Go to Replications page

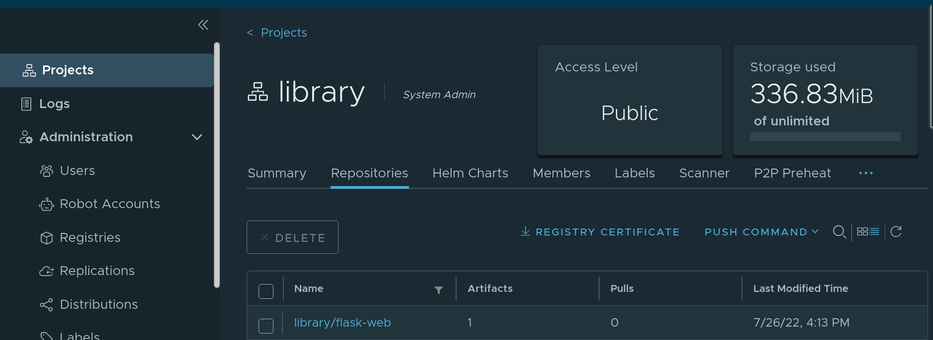click(x=97, y=271)
